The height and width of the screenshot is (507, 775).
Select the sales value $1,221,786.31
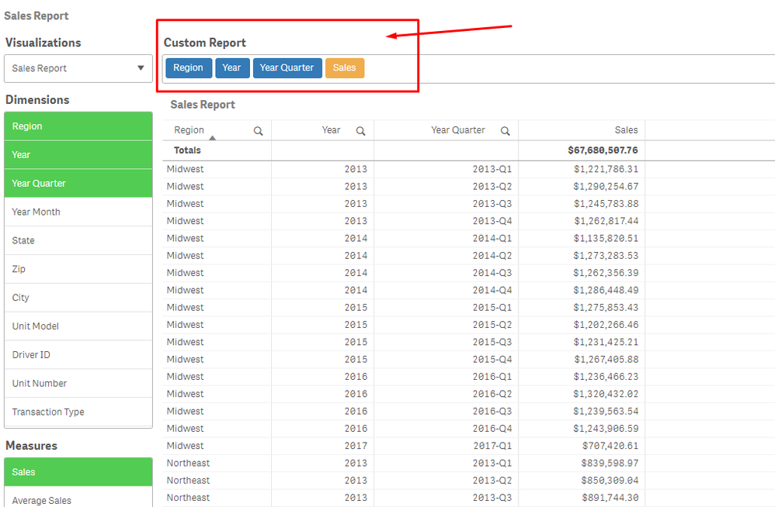(x=606, y=169)
